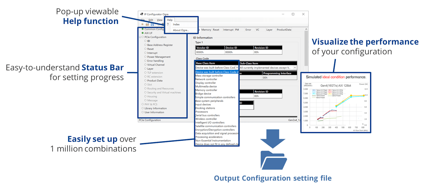Click the big blue down arrow
The width and height of the screenshot is (433, 187).
coord(273,139)
